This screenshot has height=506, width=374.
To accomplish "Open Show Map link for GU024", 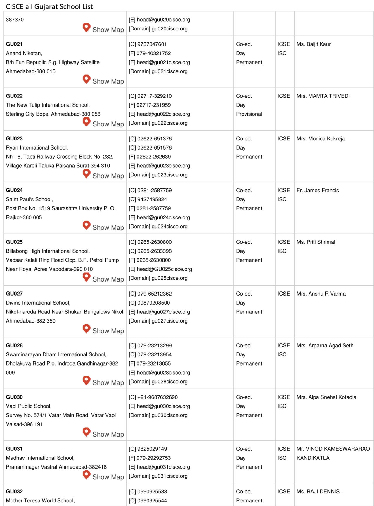I will tap(108, 228).
